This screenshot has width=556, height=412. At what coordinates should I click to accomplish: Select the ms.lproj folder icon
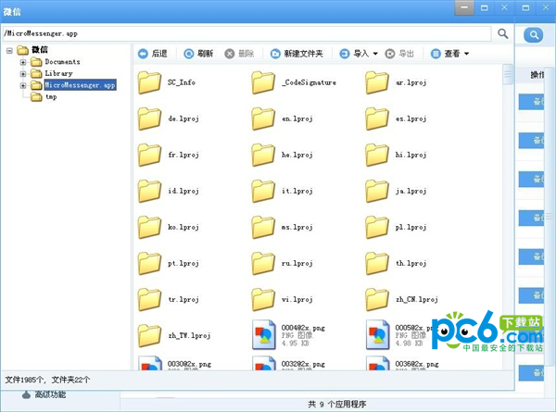coord(263,227)
